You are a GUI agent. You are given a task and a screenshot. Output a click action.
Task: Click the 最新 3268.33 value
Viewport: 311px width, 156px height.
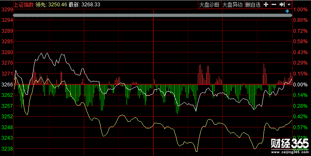click(84, 5)
